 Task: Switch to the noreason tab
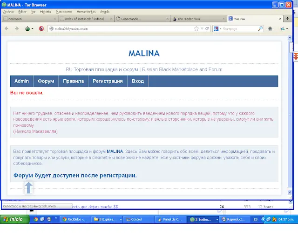pos(29,19)
